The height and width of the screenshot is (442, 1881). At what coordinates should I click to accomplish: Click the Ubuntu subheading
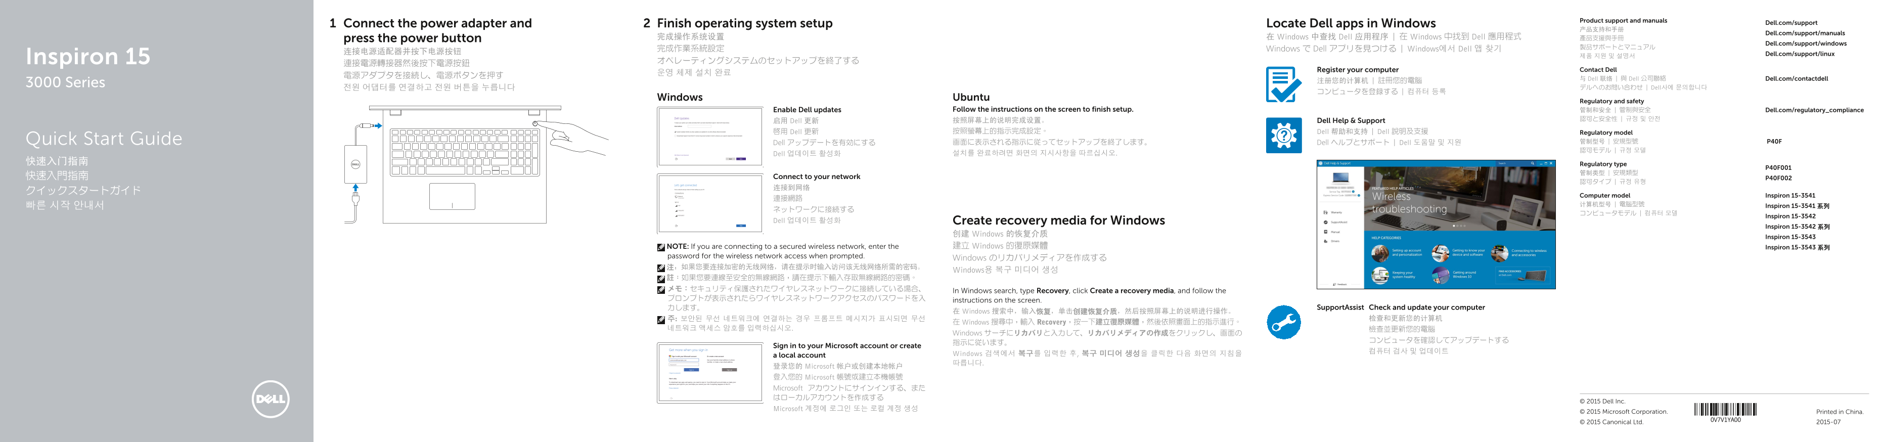pos(970,97)
